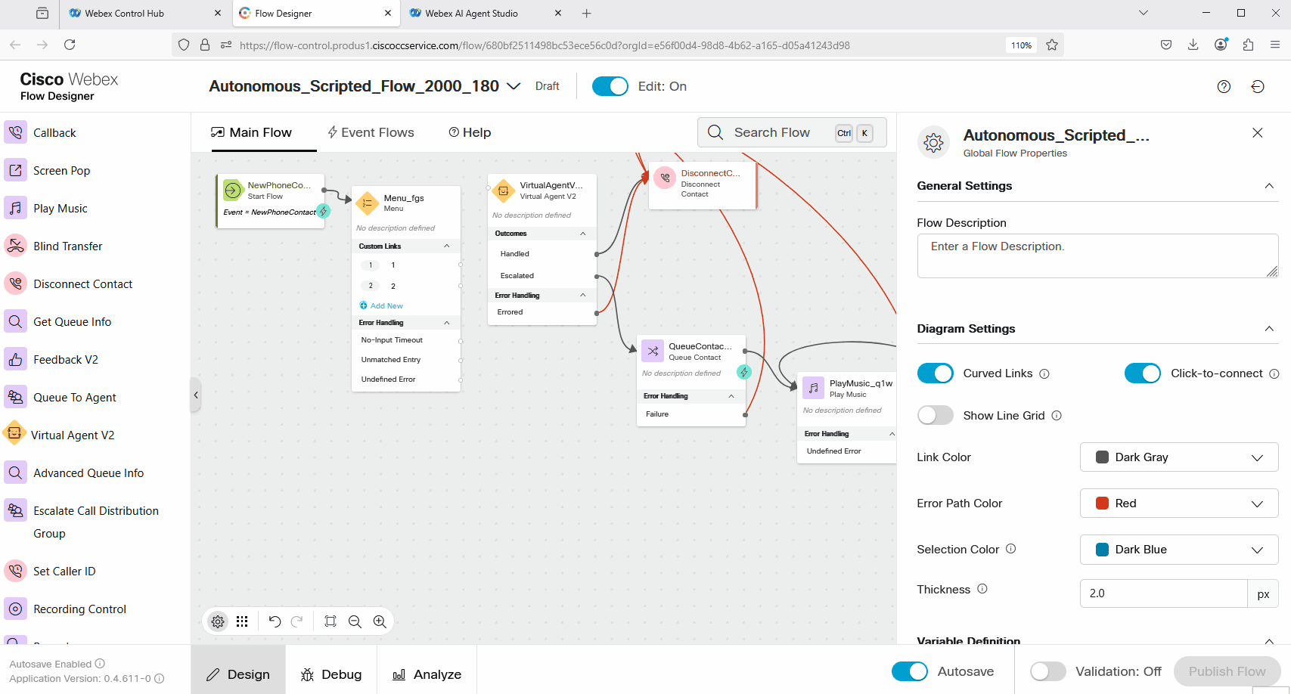Click the zoom out magnifier icon

tap(355, 621)
